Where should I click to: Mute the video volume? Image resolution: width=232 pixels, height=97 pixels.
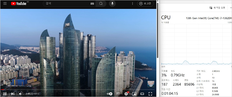[21, 94]
